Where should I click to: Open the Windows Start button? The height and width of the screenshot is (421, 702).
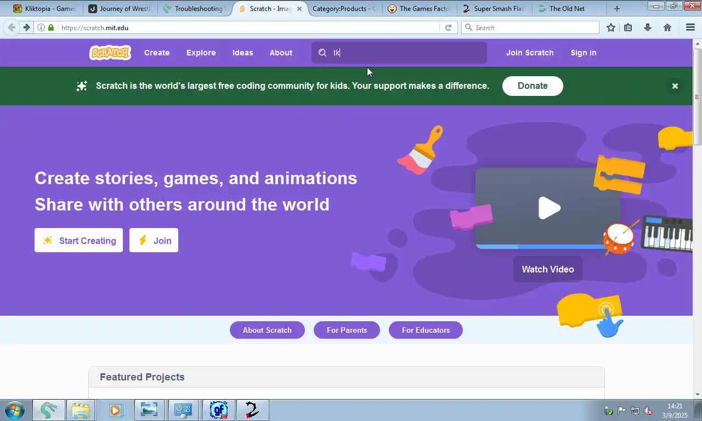pos(15,410)
